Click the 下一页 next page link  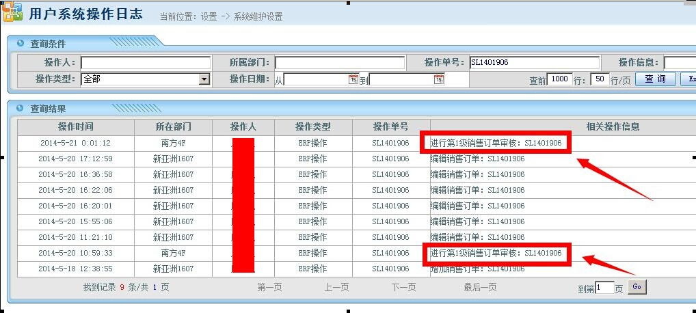[x=403, y=288]
